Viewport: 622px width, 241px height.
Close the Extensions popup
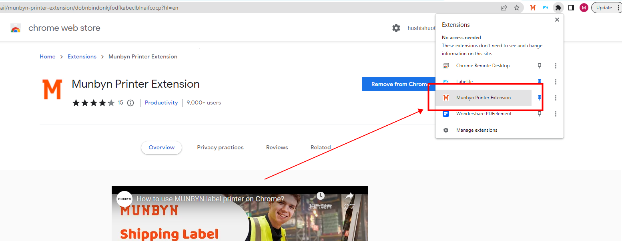pos(557,20)
